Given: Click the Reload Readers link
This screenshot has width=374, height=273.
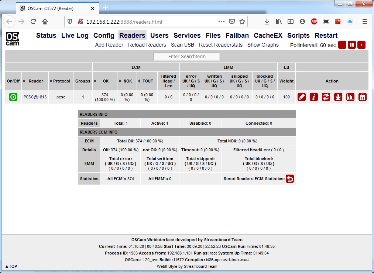Looking at the screenshot, I should pos(147,45).
